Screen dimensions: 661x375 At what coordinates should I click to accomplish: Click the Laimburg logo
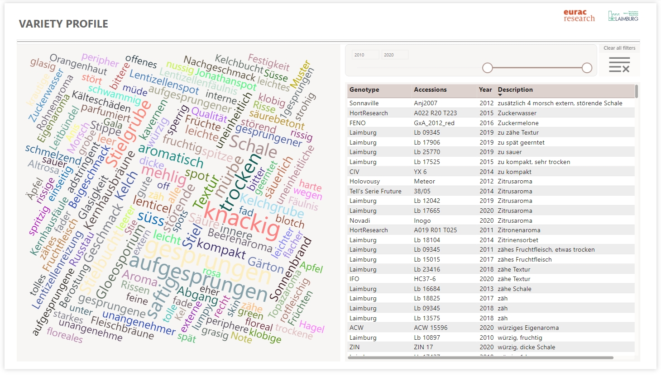coord(623,16)
